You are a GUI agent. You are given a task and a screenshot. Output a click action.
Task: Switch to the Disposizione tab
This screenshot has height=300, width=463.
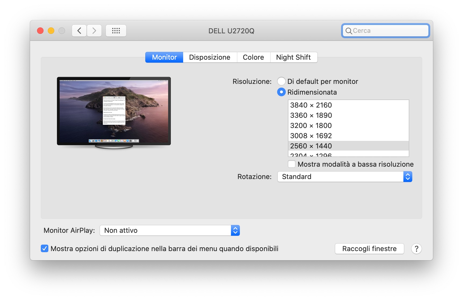[x=210, y=57]
